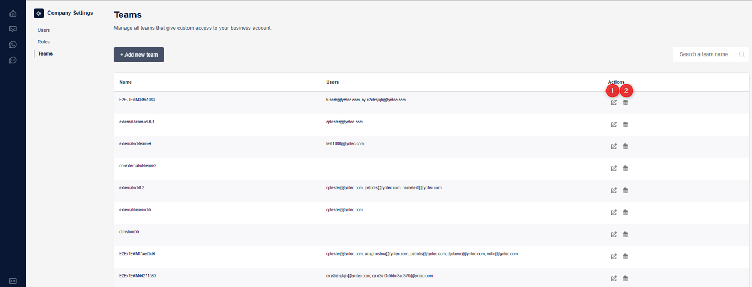Click users cell containing anagnostou@tyntec.com
Viewport: 752px width, 287px height.
(x=422, y=253)
